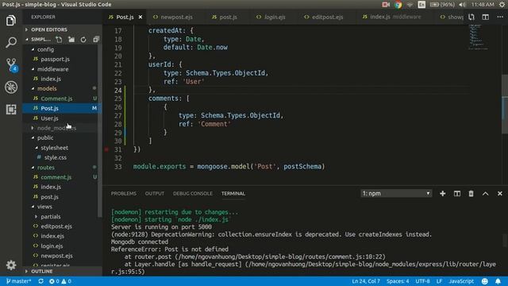The image size is (508, 286).
Task: Split the editor to the side
Action: tap(485, 17)
